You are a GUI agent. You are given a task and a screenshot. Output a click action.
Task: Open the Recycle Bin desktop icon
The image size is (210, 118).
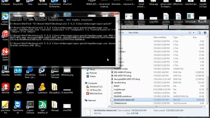click(18, 3)
